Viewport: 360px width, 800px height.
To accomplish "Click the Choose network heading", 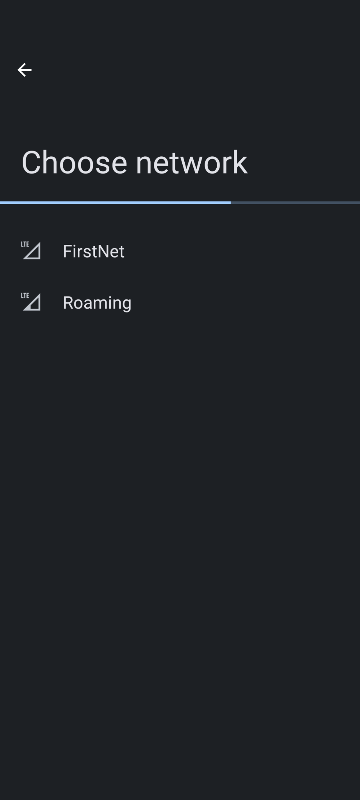I will pos(134,162).
